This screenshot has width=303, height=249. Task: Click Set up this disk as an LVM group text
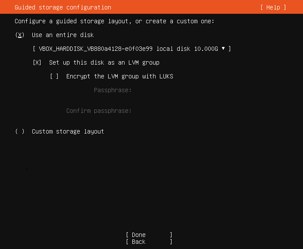tap(104, 62)
